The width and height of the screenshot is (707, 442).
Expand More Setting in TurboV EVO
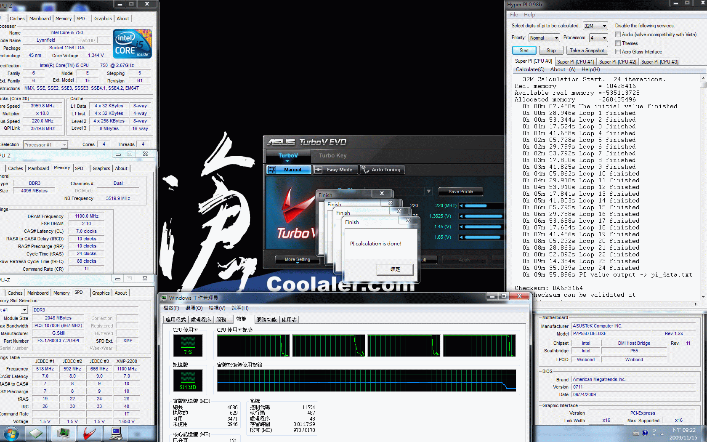297,260
